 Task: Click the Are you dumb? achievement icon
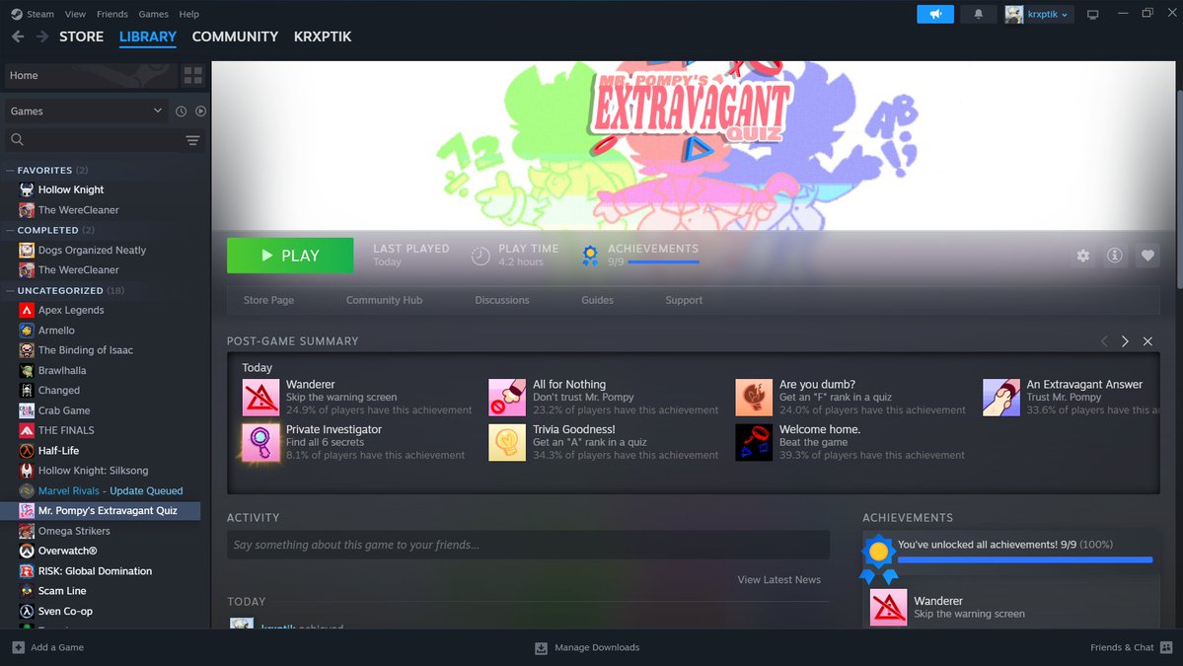pos(754,398)
